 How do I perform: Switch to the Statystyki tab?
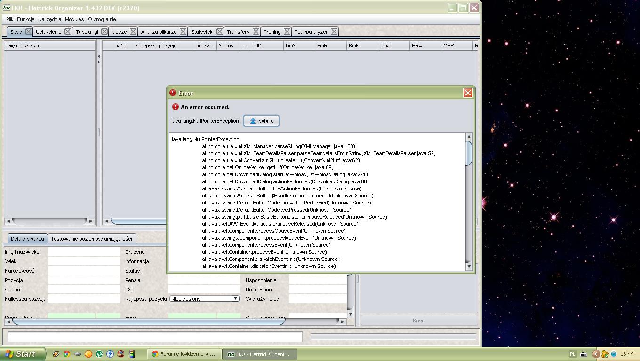[202, 32]
